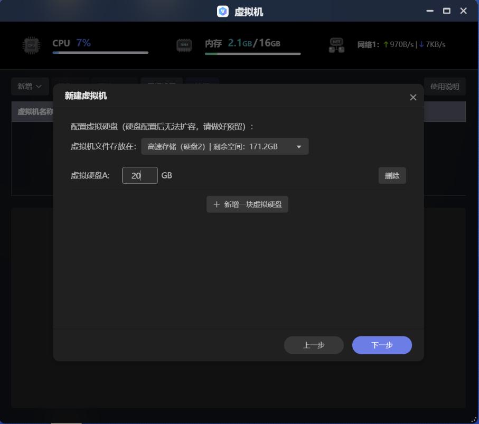
Task: Open the 新增 dropdown menu
Action: coord(30,86)
